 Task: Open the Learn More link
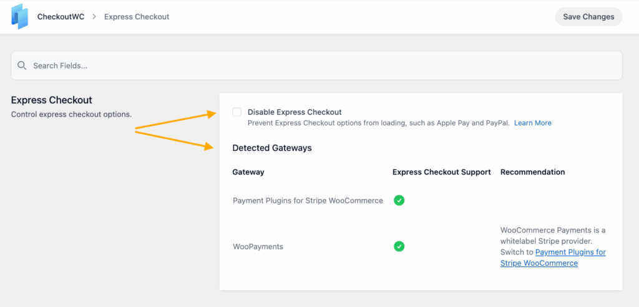click(x=533, y=123)
